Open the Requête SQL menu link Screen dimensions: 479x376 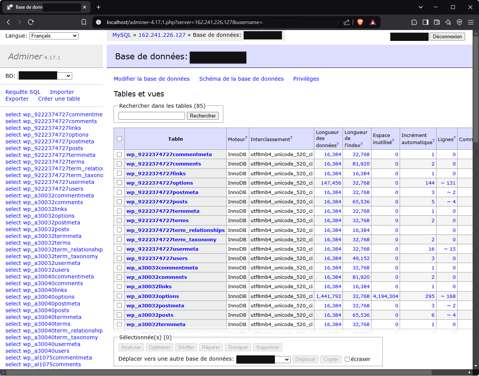pos(23,92)
